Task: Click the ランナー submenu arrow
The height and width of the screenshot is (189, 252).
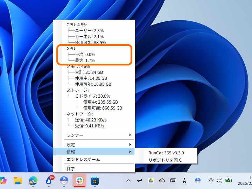Action: pyautogui.click(x=130, y=135)
